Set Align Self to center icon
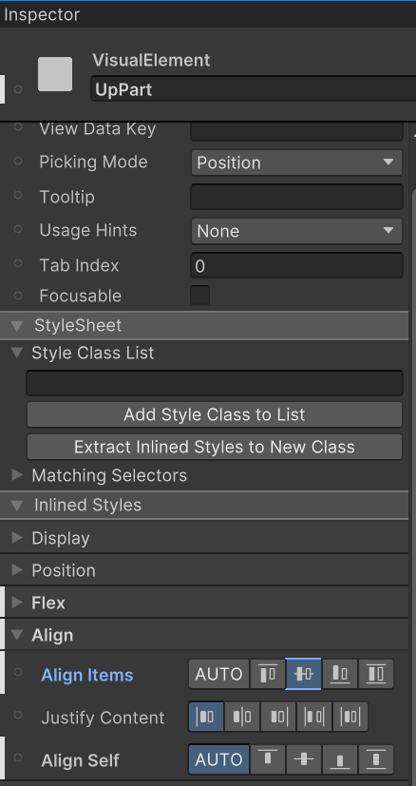This screenshot has height=786, width=416. tap(303, 759)
